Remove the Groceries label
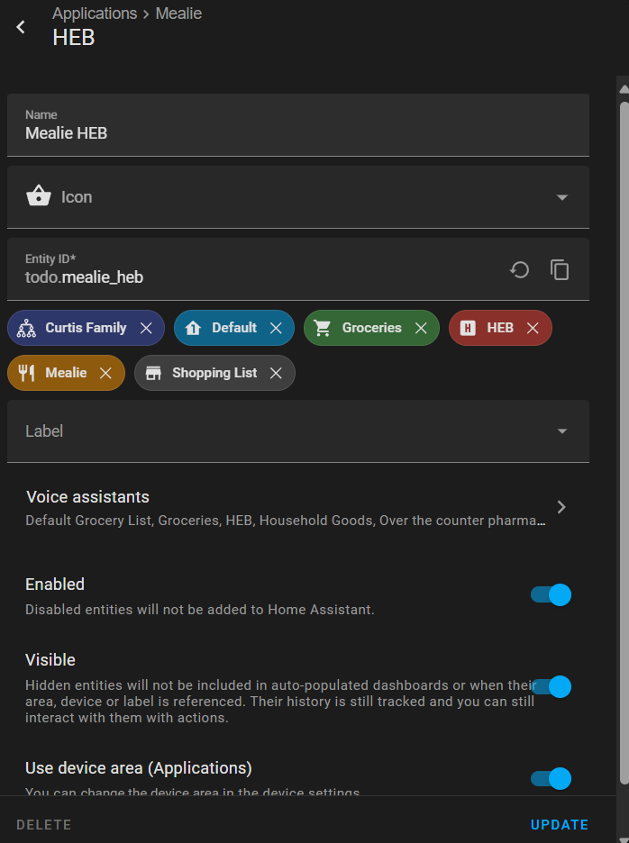 coord(421,328)
